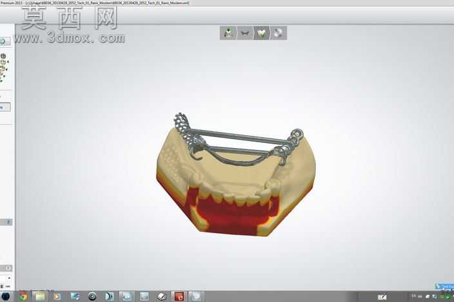Click the second icon in the left panel tree
The height and width of the screenshot is (302, 454).
(x=3, y=62)
